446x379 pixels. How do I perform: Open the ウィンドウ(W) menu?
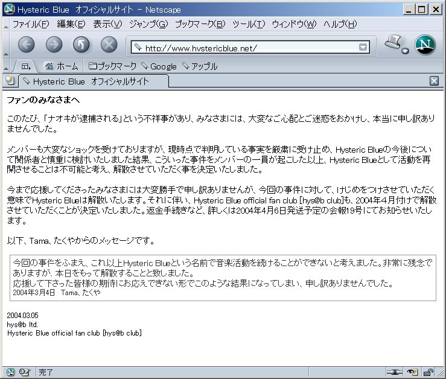tap(294, 24)
